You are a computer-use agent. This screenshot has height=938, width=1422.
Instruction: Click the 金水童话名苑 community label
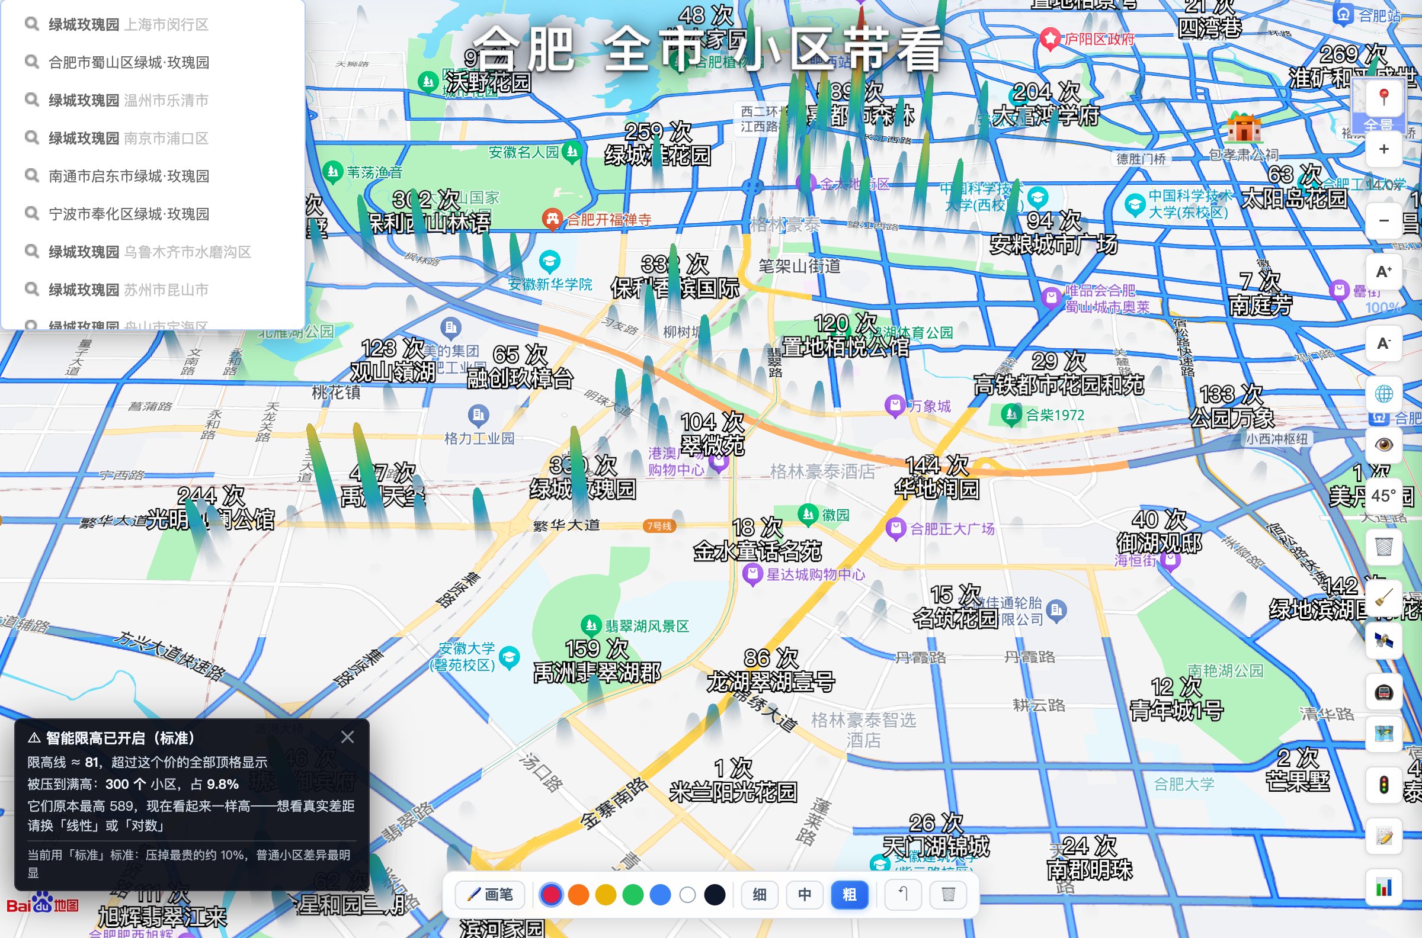click(757, 551)
